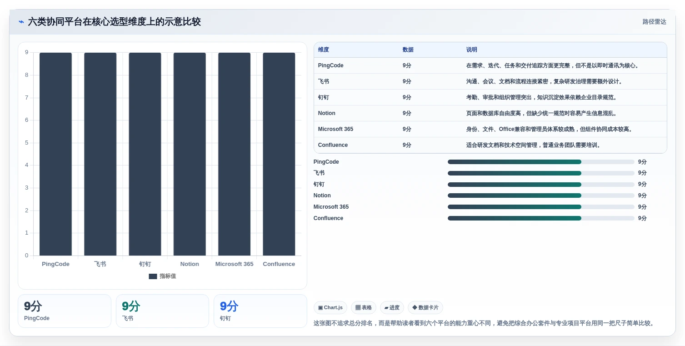685x346 pixels.
Task: Click the 钉钉 progress bar
Action: (x=541, y=185)
